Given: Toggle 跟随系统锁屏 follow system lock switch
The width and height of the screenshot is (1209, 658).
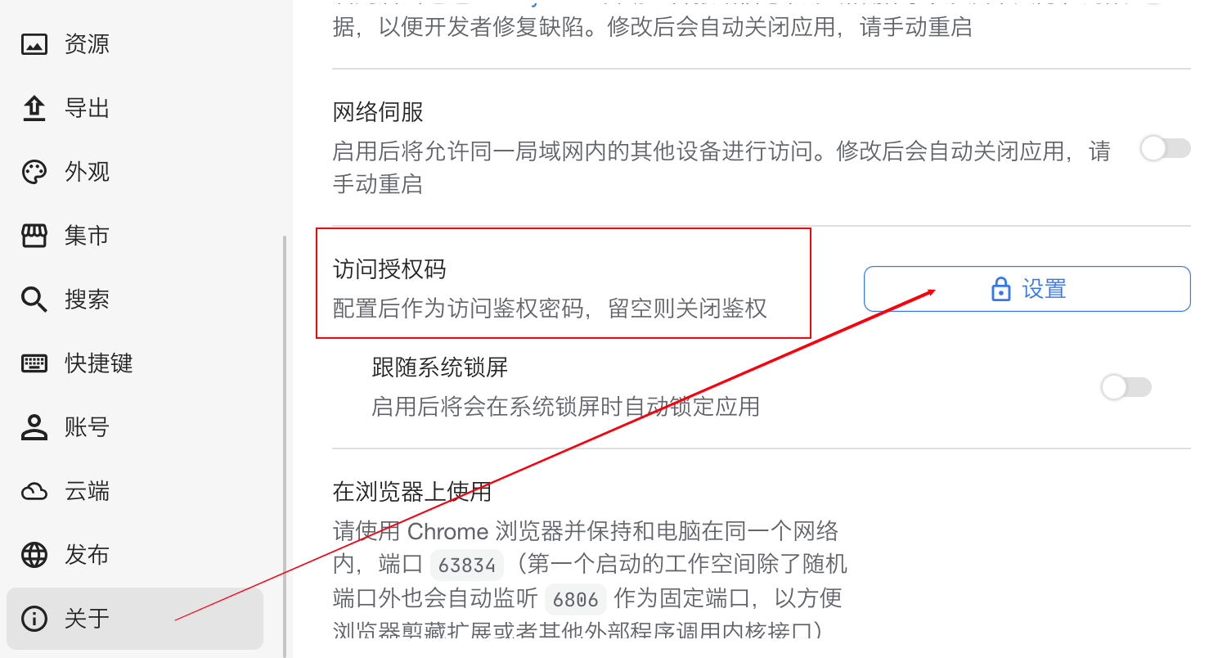Looking at the screenshot, I should point(1126,387).
